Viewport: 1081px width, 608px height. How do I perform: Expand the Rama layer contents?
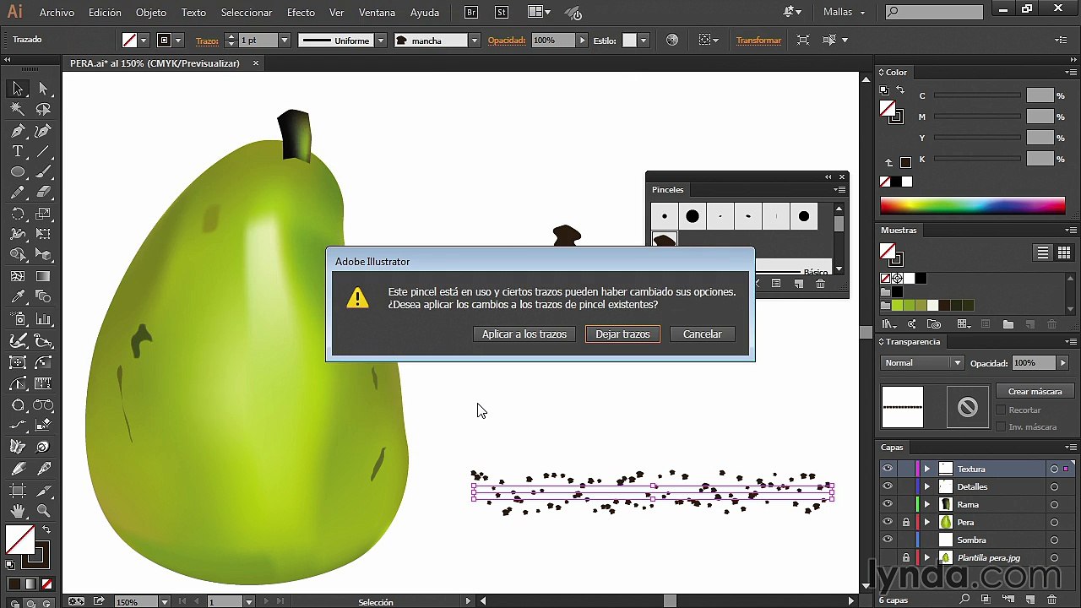(927, 504)
